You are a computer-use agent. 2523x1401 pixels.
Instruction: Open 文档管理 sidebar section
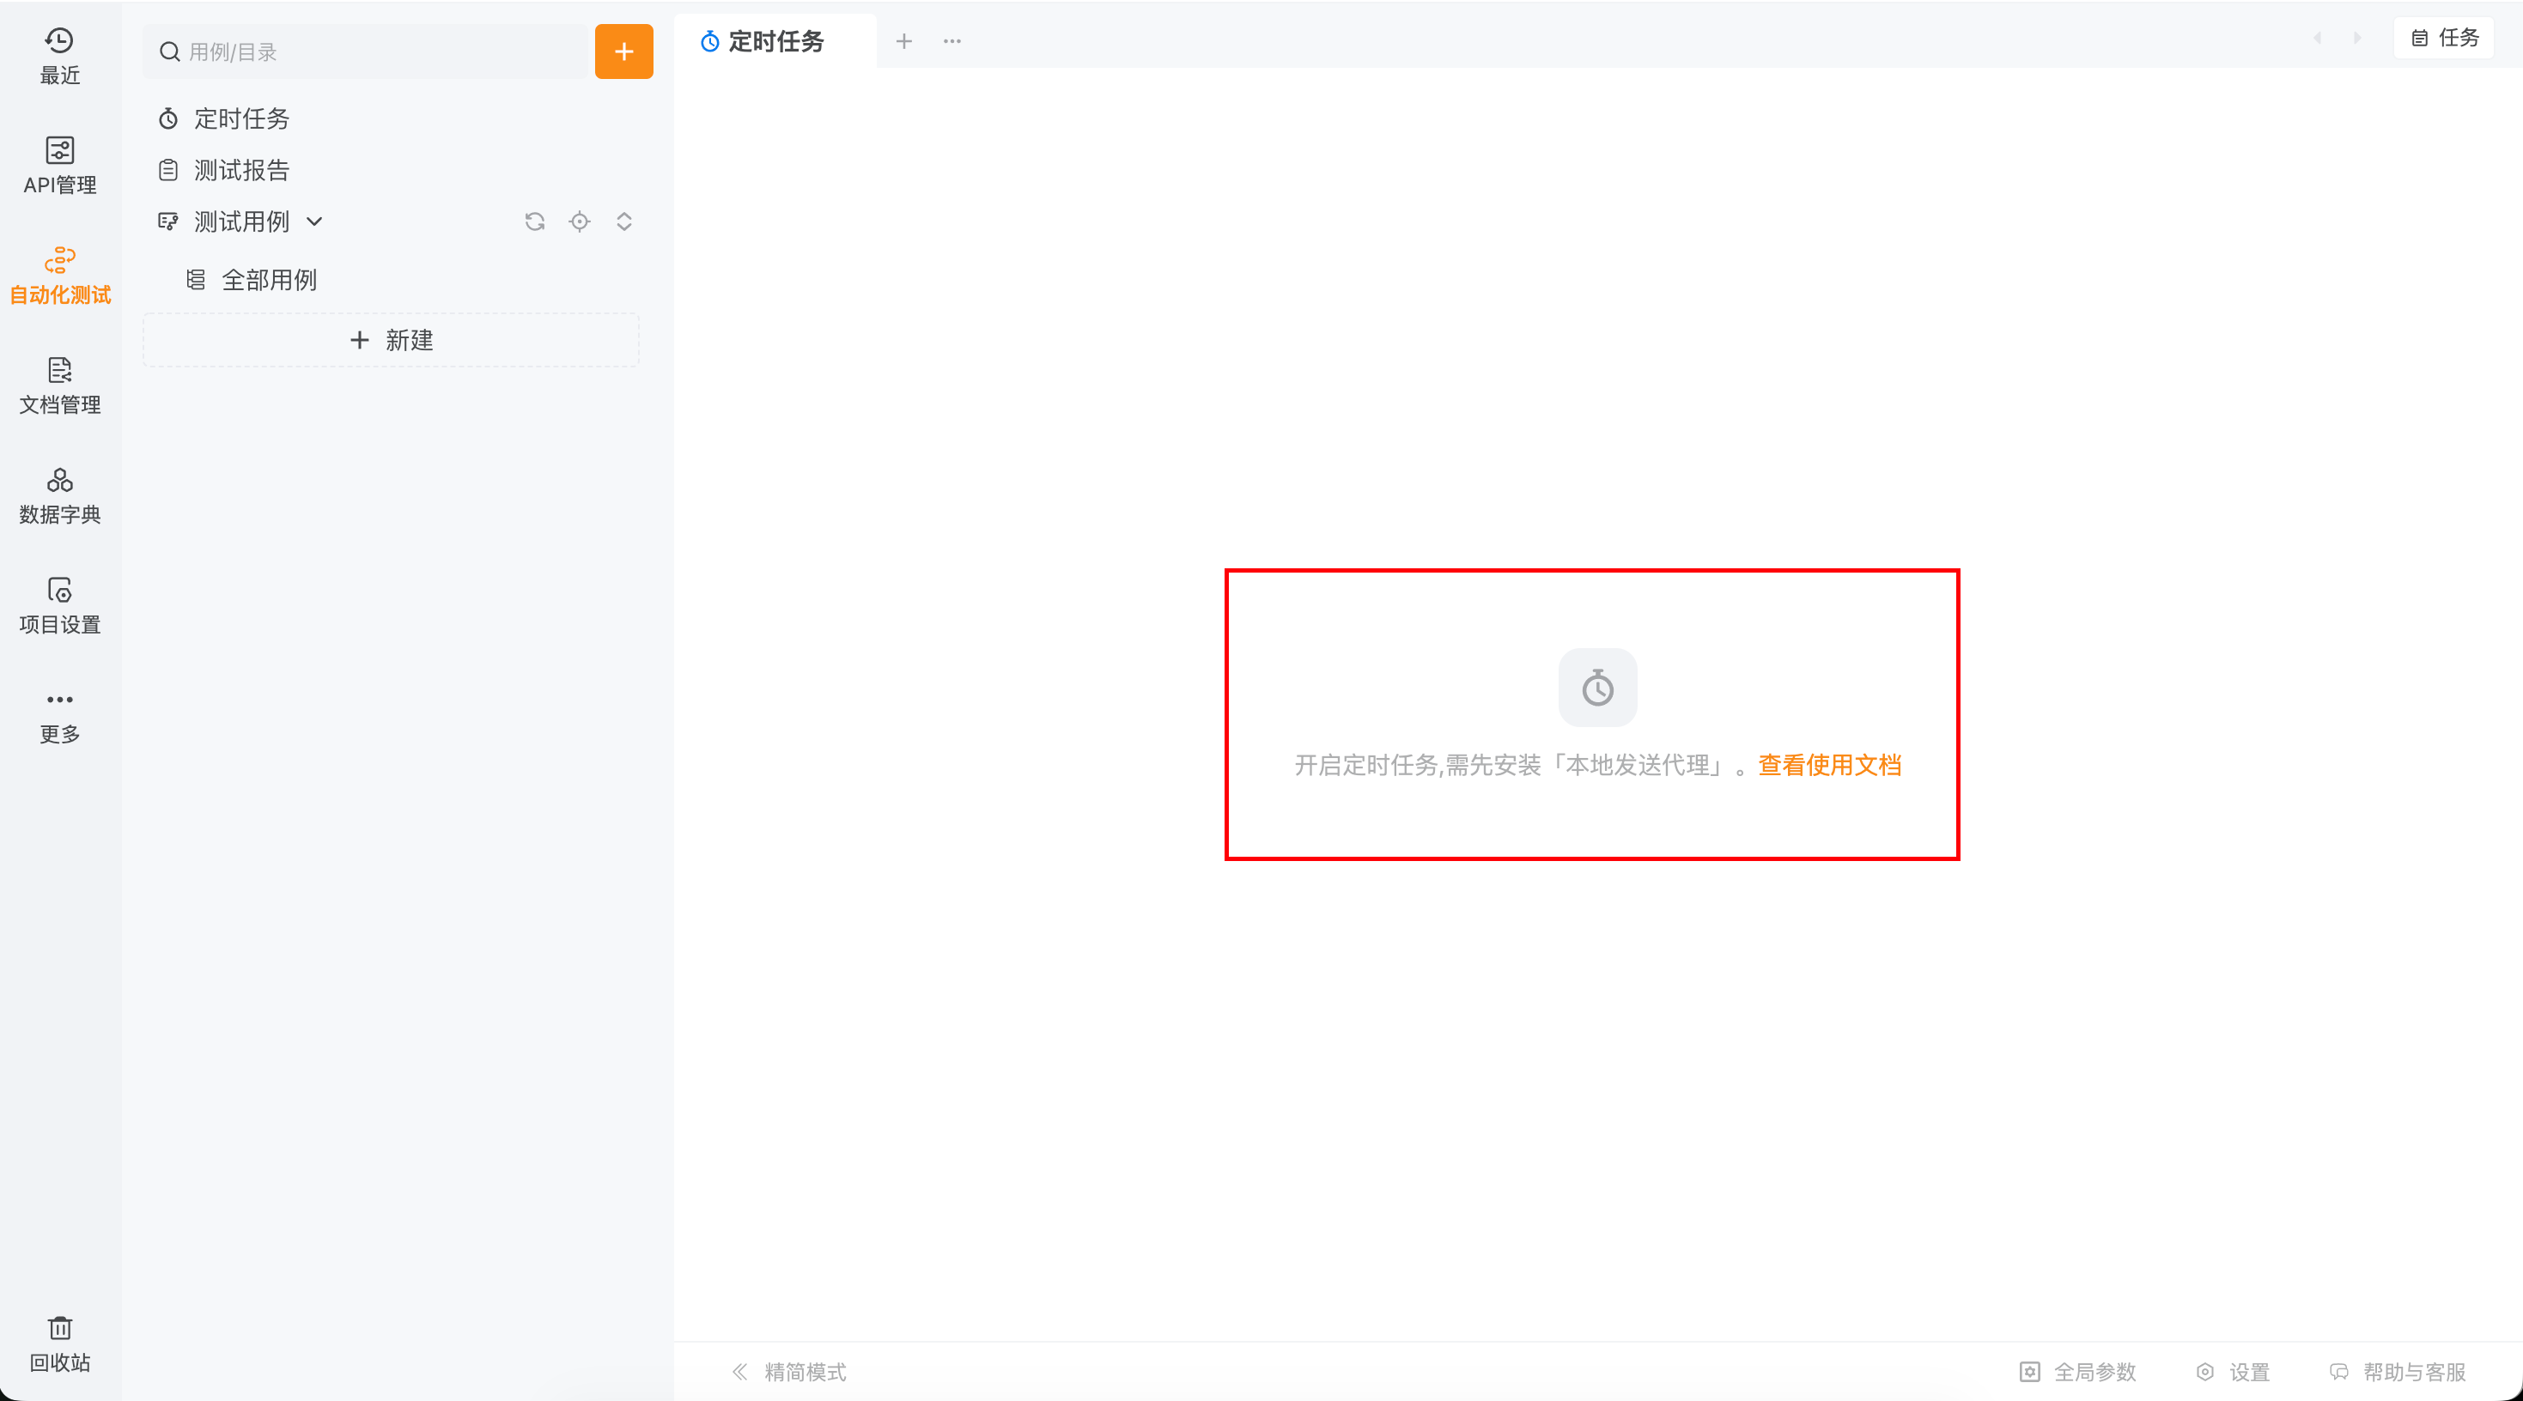pyautogui.click(x=60, y=385)
